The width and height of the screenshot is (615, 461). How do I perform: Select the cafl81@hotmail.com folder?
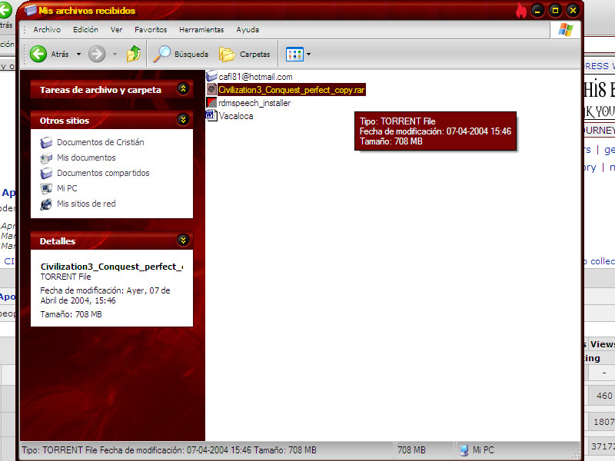pos(254,77)
